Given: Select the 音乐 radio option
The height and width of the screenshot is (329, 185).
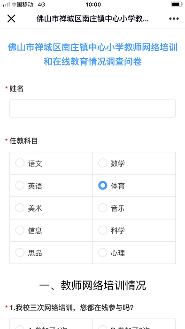Looking at the screenshot, I should tap(134, 208).
